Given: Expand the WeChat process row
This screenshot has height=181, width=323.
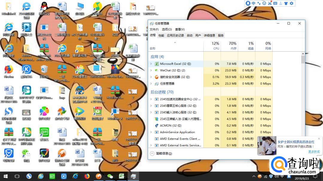Looking at the screenshot, I should click(151, 70).
